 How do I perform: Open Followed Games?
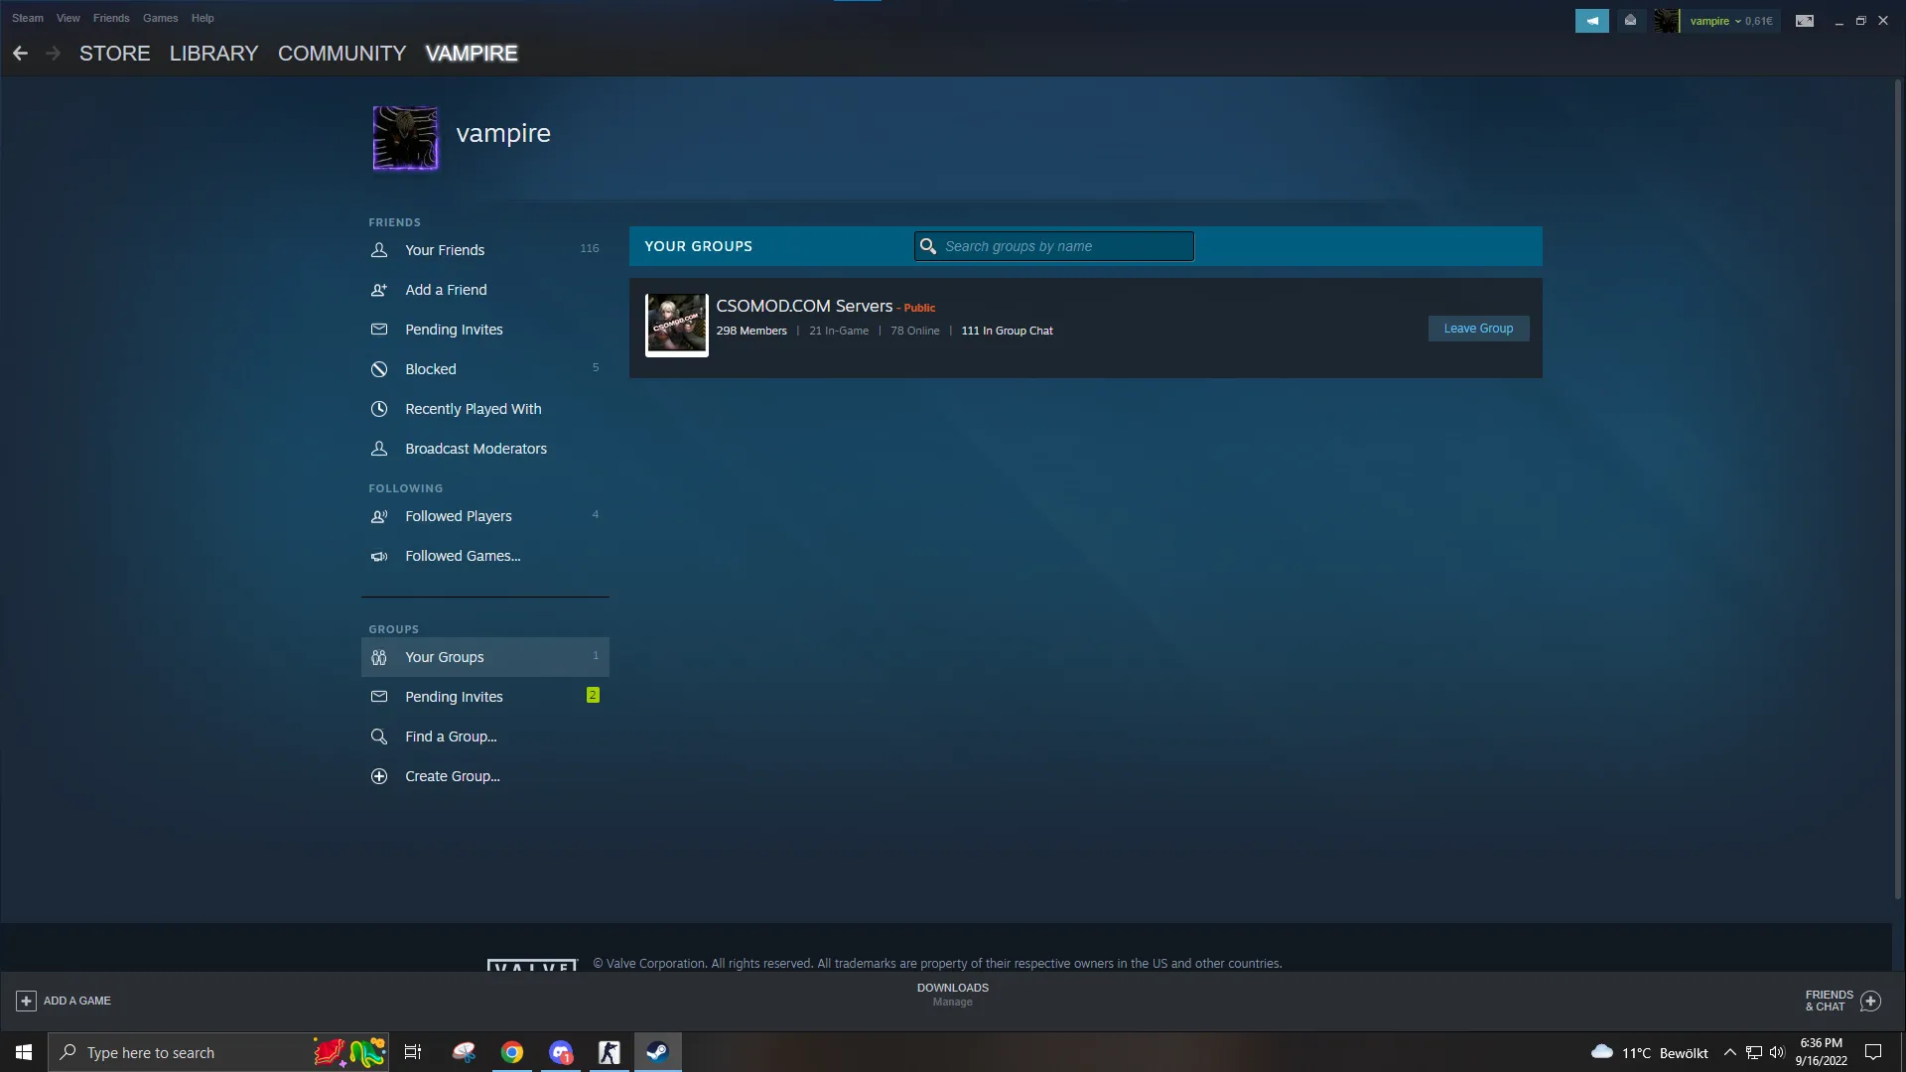(485, 556)
